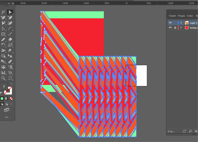Select the Magic Wand tool
Image resolution: width=198 pixels, height=142 pixels.
(x=3, y=12)
